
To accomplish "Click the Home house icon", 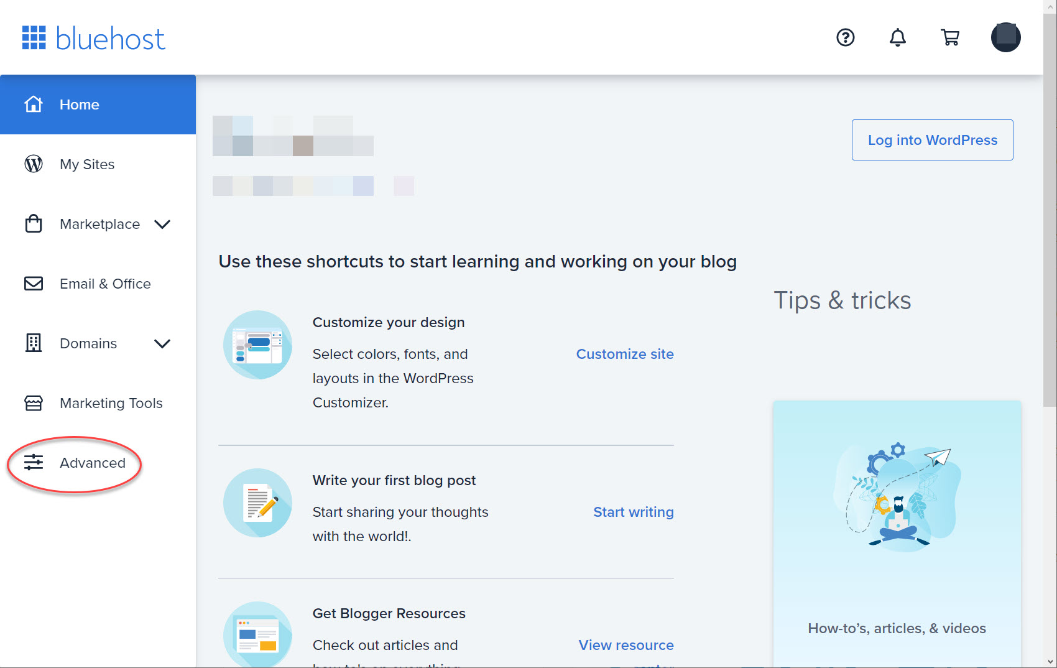I will [34, 104].
